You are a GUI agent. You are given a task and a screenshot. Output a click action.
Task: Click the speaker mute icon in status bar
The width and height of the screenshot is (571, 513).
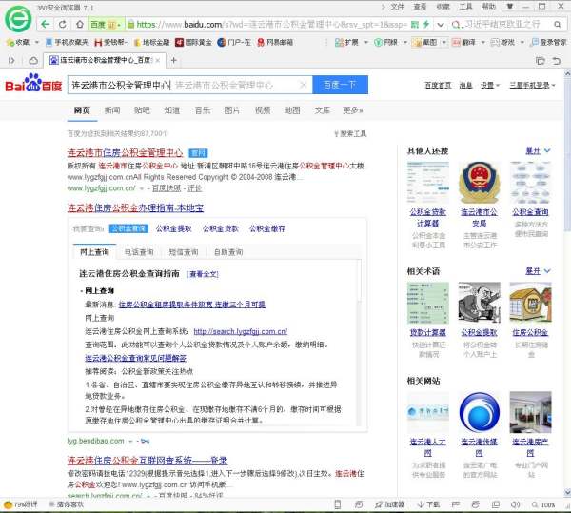coord(515,504)
